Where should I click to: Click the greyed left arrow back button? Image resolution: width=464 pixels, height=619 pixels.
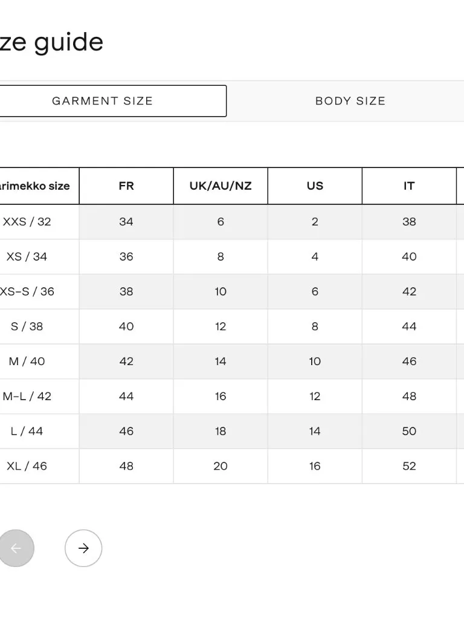tap(16, 548)
